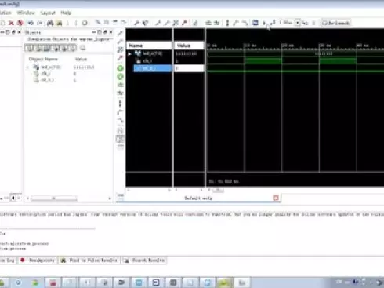Toggle the first object filter button in Objects panel
This screenshot has height=288, width=384.
pos(29,48)
